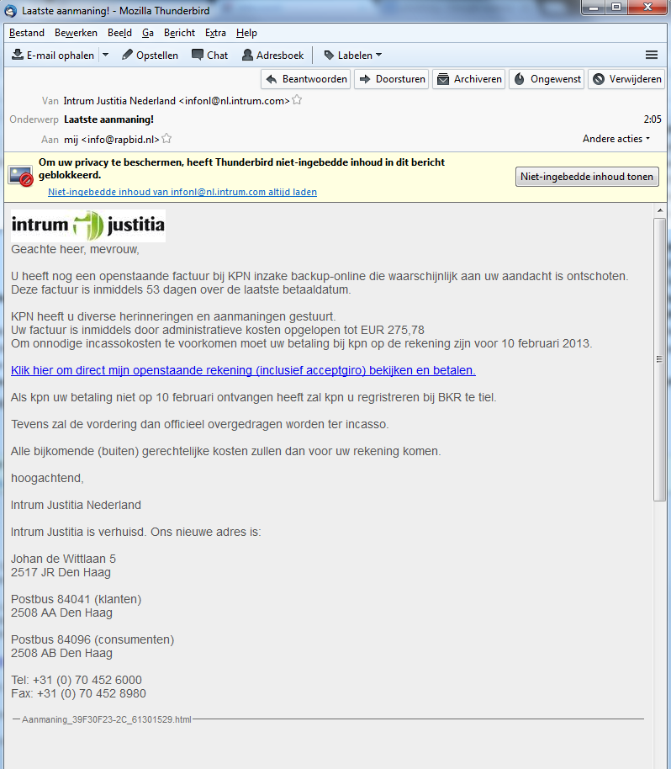Click Niet-ingebedde inhoud tonen button
671x769 pixels.
coord(587,177)
